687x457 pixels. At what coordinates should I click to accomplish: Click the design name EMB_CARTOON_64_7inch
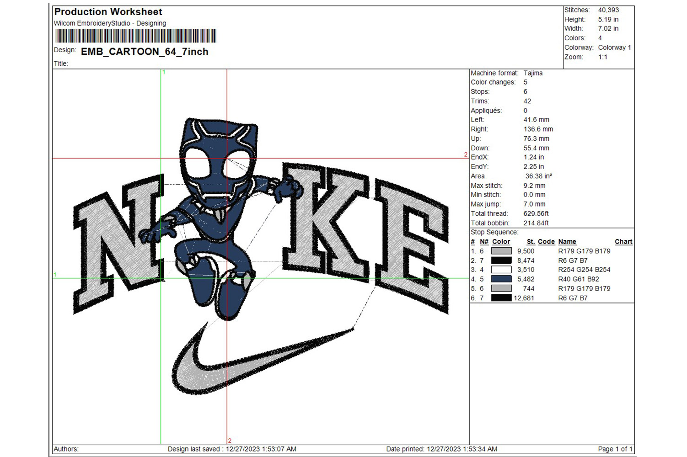point(145,52)
